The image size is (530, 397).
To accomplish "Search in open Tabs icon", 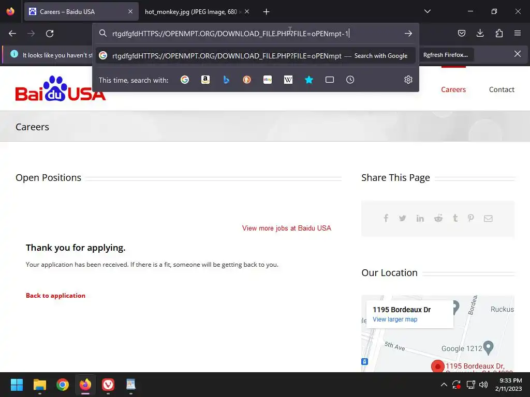I will pyautogui.click(x=330, y=80).
